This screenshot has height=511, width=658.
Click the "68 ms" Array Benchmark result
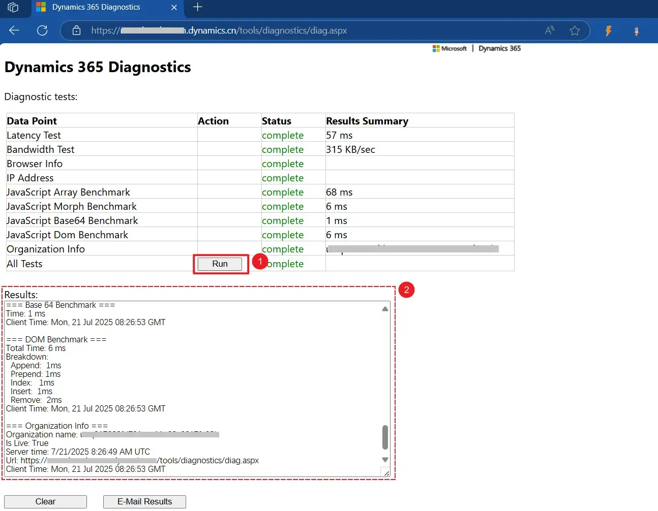point(339,192)
